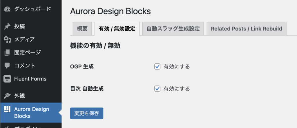Click the Pages icon in sidebar
The width and height of the screenshot is (297, 128).
[x=8, y=52]
